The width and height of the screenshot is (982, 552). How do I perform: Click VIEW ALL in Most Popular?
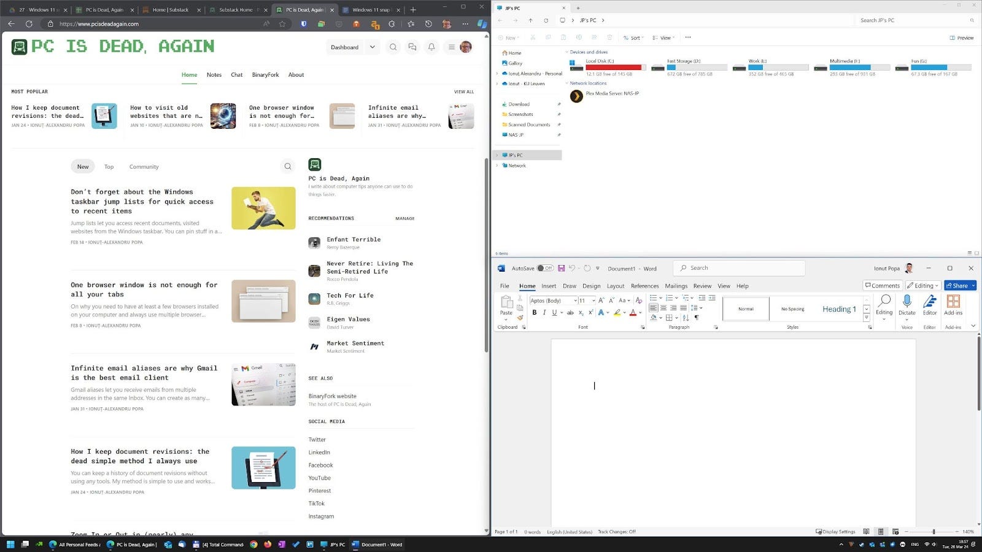(x=464, y=92)
